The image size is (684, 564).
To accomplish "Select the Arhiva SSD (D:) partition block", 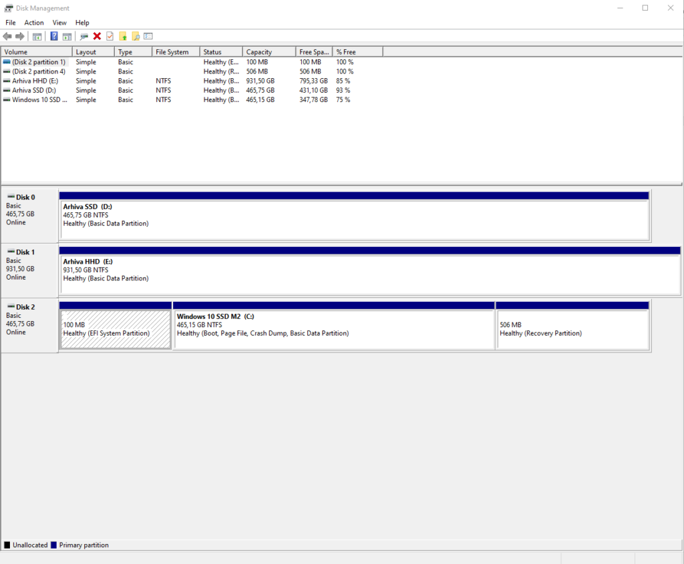I will click(355, 216).
